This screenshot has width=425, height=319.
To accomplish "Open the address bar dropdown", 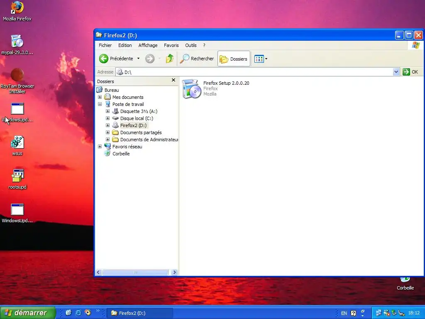I will [x=396, y=72].
